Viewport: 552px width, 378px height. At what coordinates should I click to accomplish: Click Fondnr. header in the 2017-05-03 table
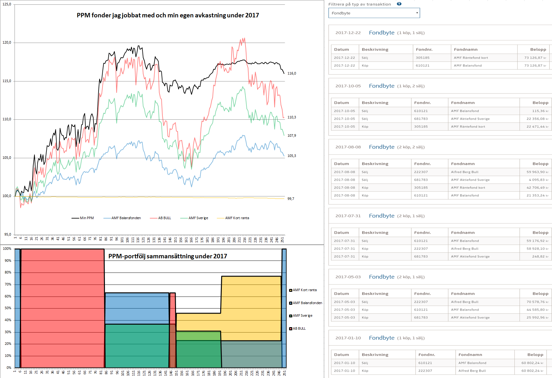coord(422,294)
